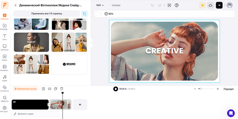Click the transition icon between scenes
The width and height of the screenshot is (238, 119).
point(49,105)
